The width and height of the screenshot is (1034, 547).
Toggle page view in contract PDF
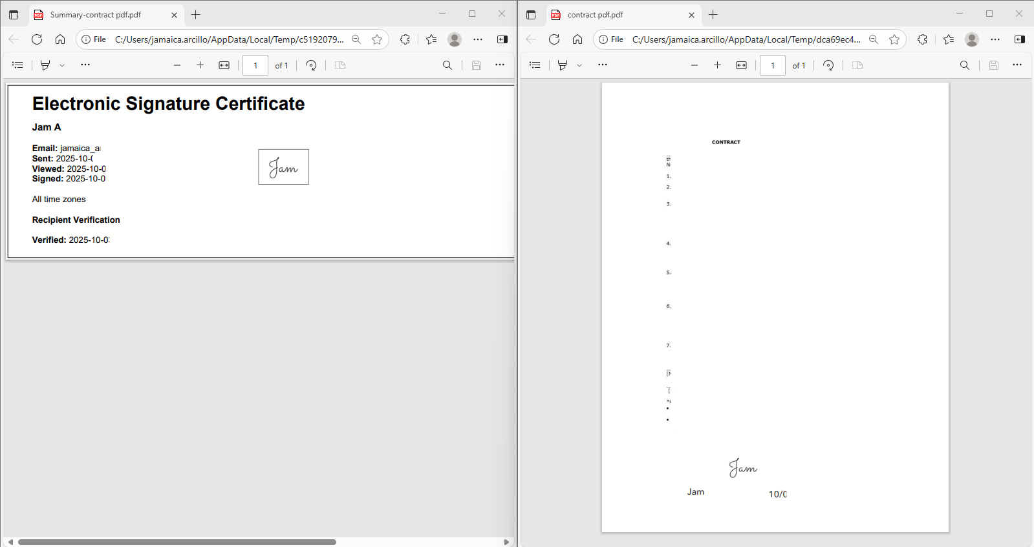click(x=857, y=65)
